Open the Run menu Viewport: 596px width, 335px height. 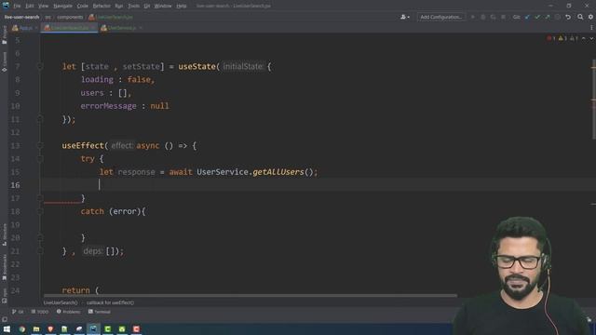coord(119,6)
